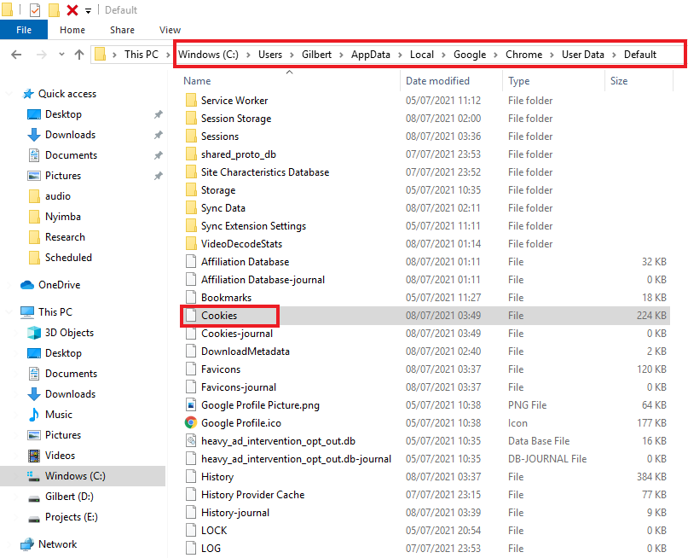The width and height of the screenshot is (688, 558).
Task: Go up one level with Up arrow
Action: [79, 55]
